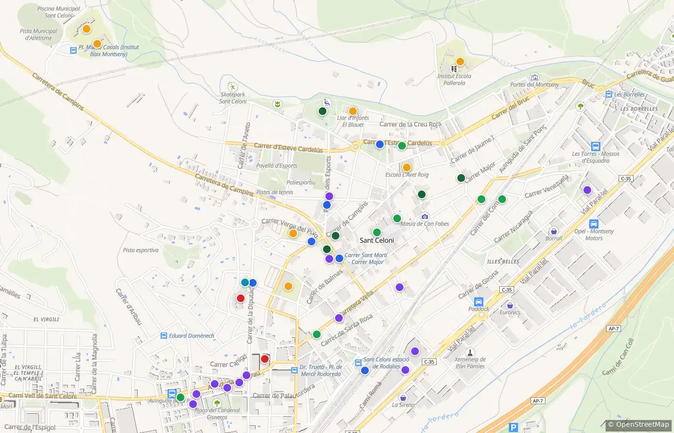Click the Piscina Municipal Sant Celoni label

pos(59,12)
